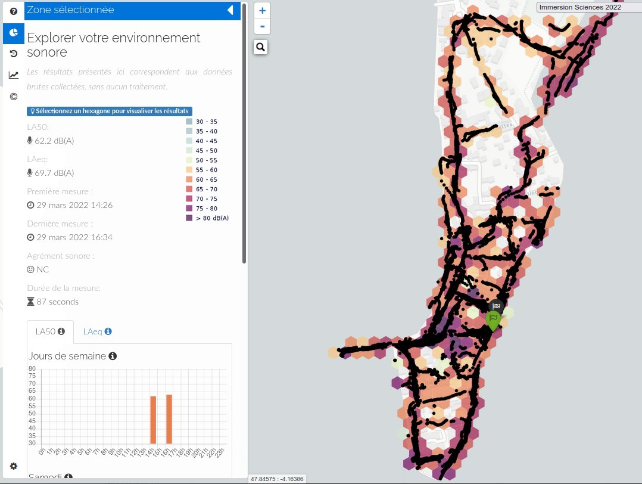The image size is (642, 484).
Task: Open the settings gear icon in sidebar
Action: 14,466
